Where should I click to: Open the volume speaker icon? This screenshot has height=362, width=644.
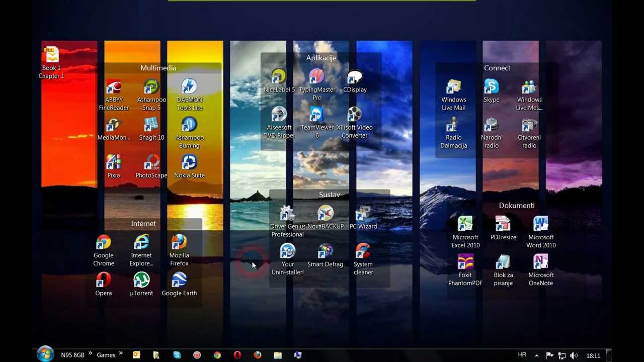point(574,355)
